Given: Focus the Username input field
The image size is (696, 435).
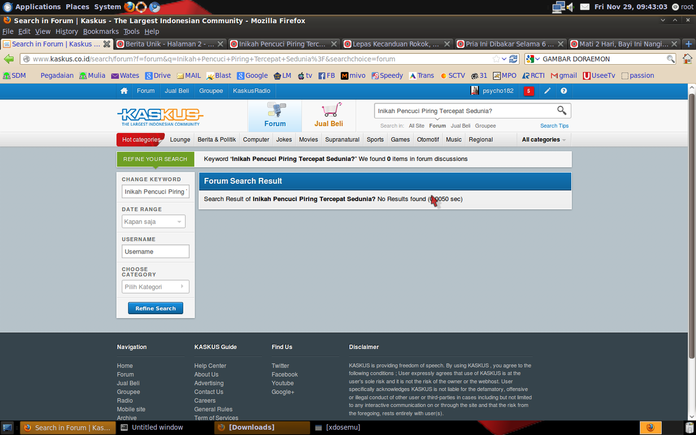Looking at the screenshot, I should pyautogui.click(x=156, y=251).
